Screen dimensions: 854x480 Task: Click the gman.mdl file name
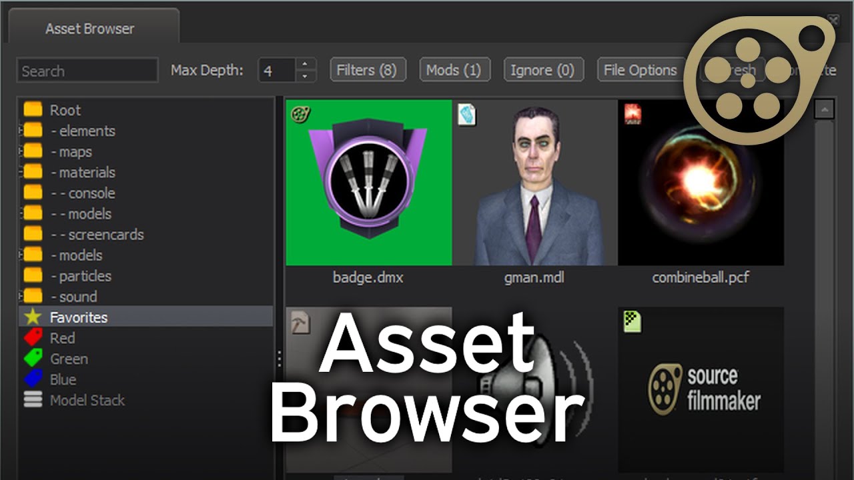click(534, 277)
